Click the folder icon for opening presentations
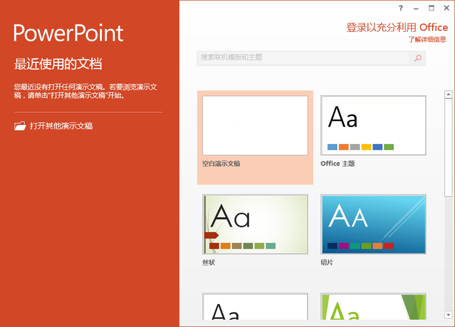 (20, 126)
